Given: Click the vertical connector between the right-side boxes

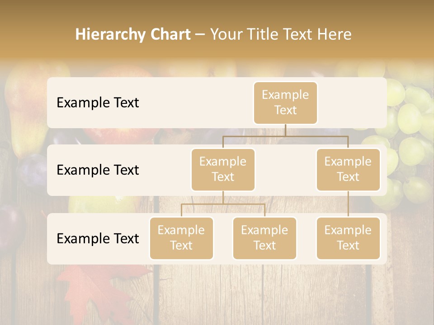Looking at the screenshot, I should click(x=348, y=204).
